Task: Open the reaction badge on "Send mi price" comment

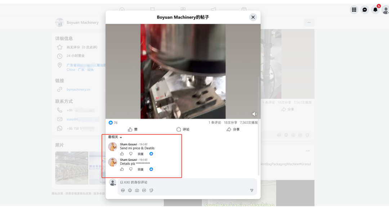Action: pyautogui.click(x=151, y=154)
